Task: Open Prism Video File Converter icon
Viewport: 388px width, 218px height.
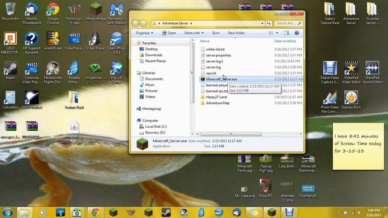Action: pyautogui.click(x=330, y=102)
